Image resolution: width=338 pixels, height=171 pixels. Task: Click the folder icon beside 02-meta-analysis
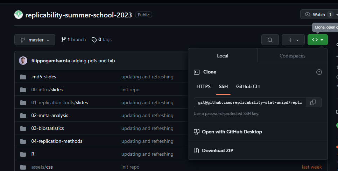click(x=23, y=115)
